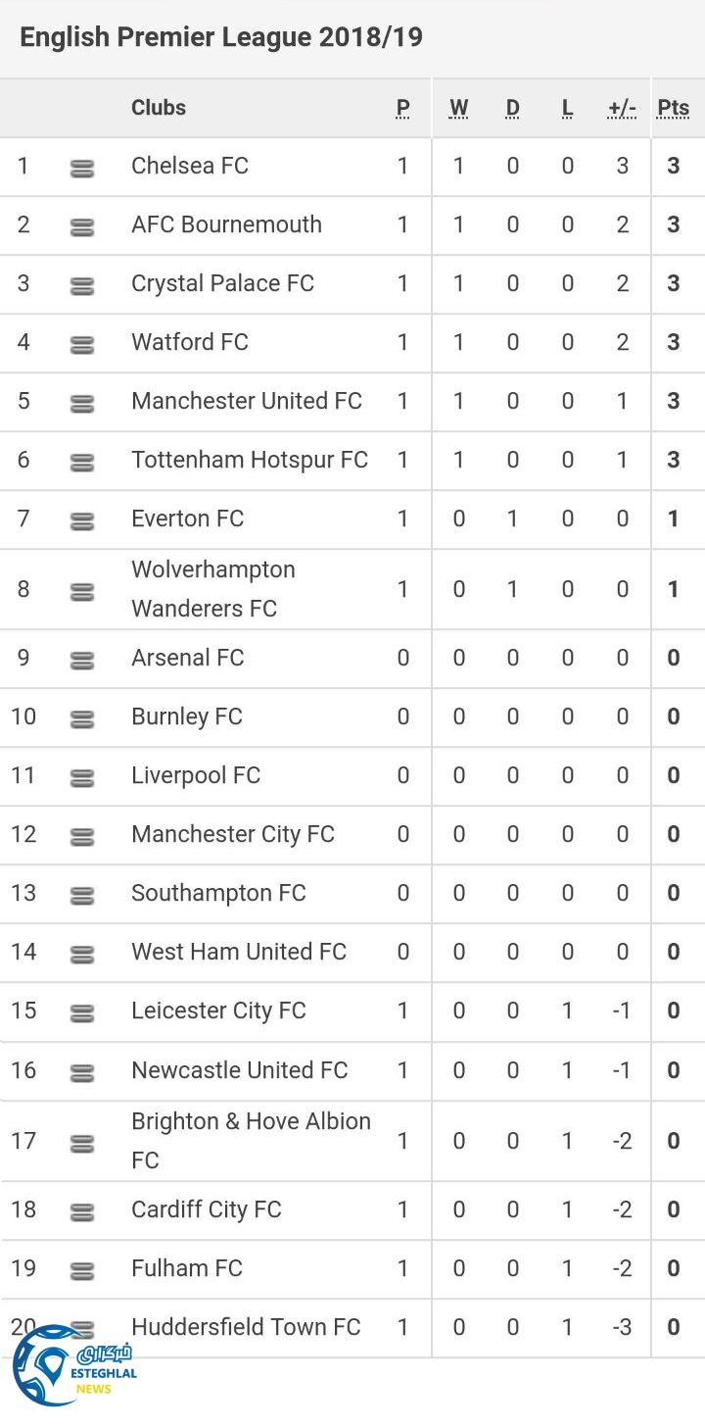
Task: Click the position icon beside AFC Bournemouth
Action: point(82,227)
